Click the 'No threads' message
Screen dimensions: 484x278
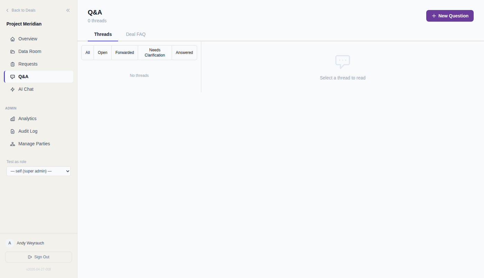pos(139,75)
